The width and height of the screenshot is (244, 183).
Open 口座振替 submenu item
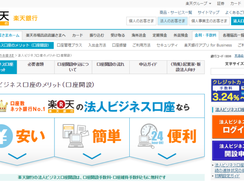[x=119, y=45]
